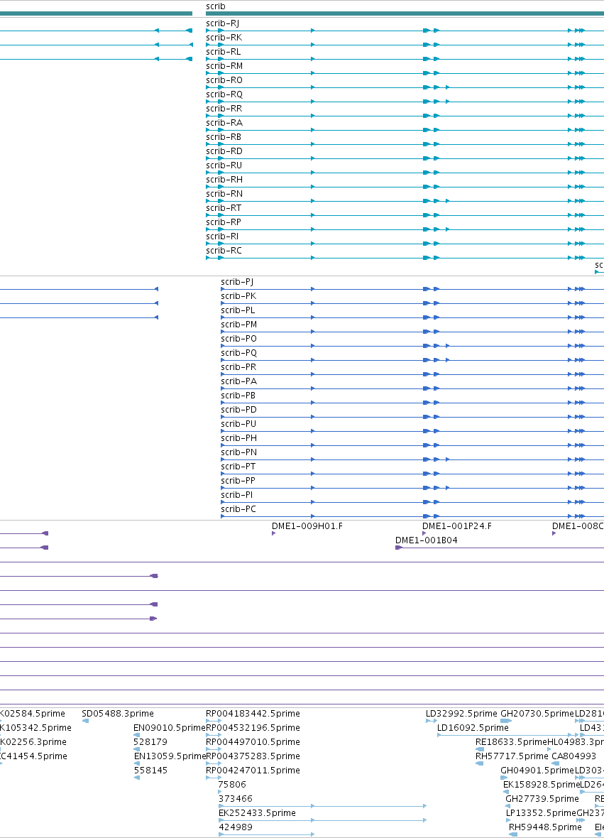The height and width of the screenshot is (838, 604).
Task: Open the DME1-001B04 feature label
Action: pos(426,540)
